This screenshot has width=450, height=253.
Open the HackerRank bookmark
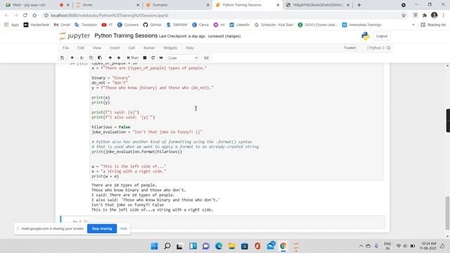point(37,25)
